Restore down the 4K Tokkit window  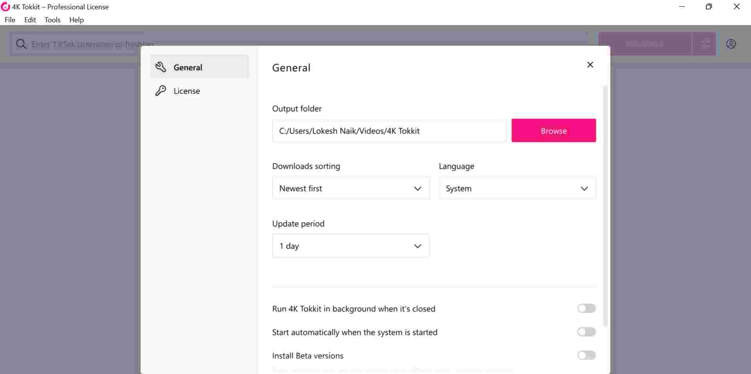click(709, 7)
